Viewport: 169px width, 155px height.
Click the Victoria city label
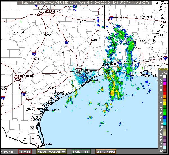(x=53, y=88)
